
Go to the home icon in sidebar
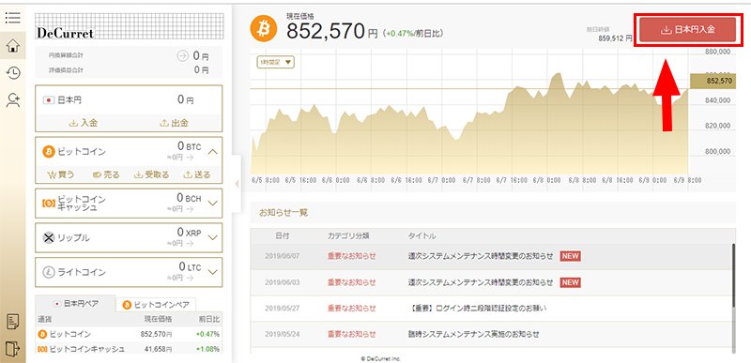[x=13, y=46]
